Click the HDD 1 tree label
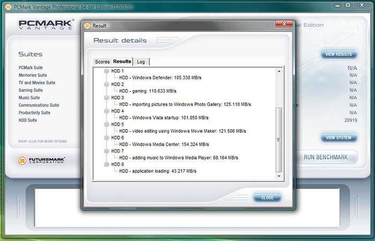 [x=117, y=71]
